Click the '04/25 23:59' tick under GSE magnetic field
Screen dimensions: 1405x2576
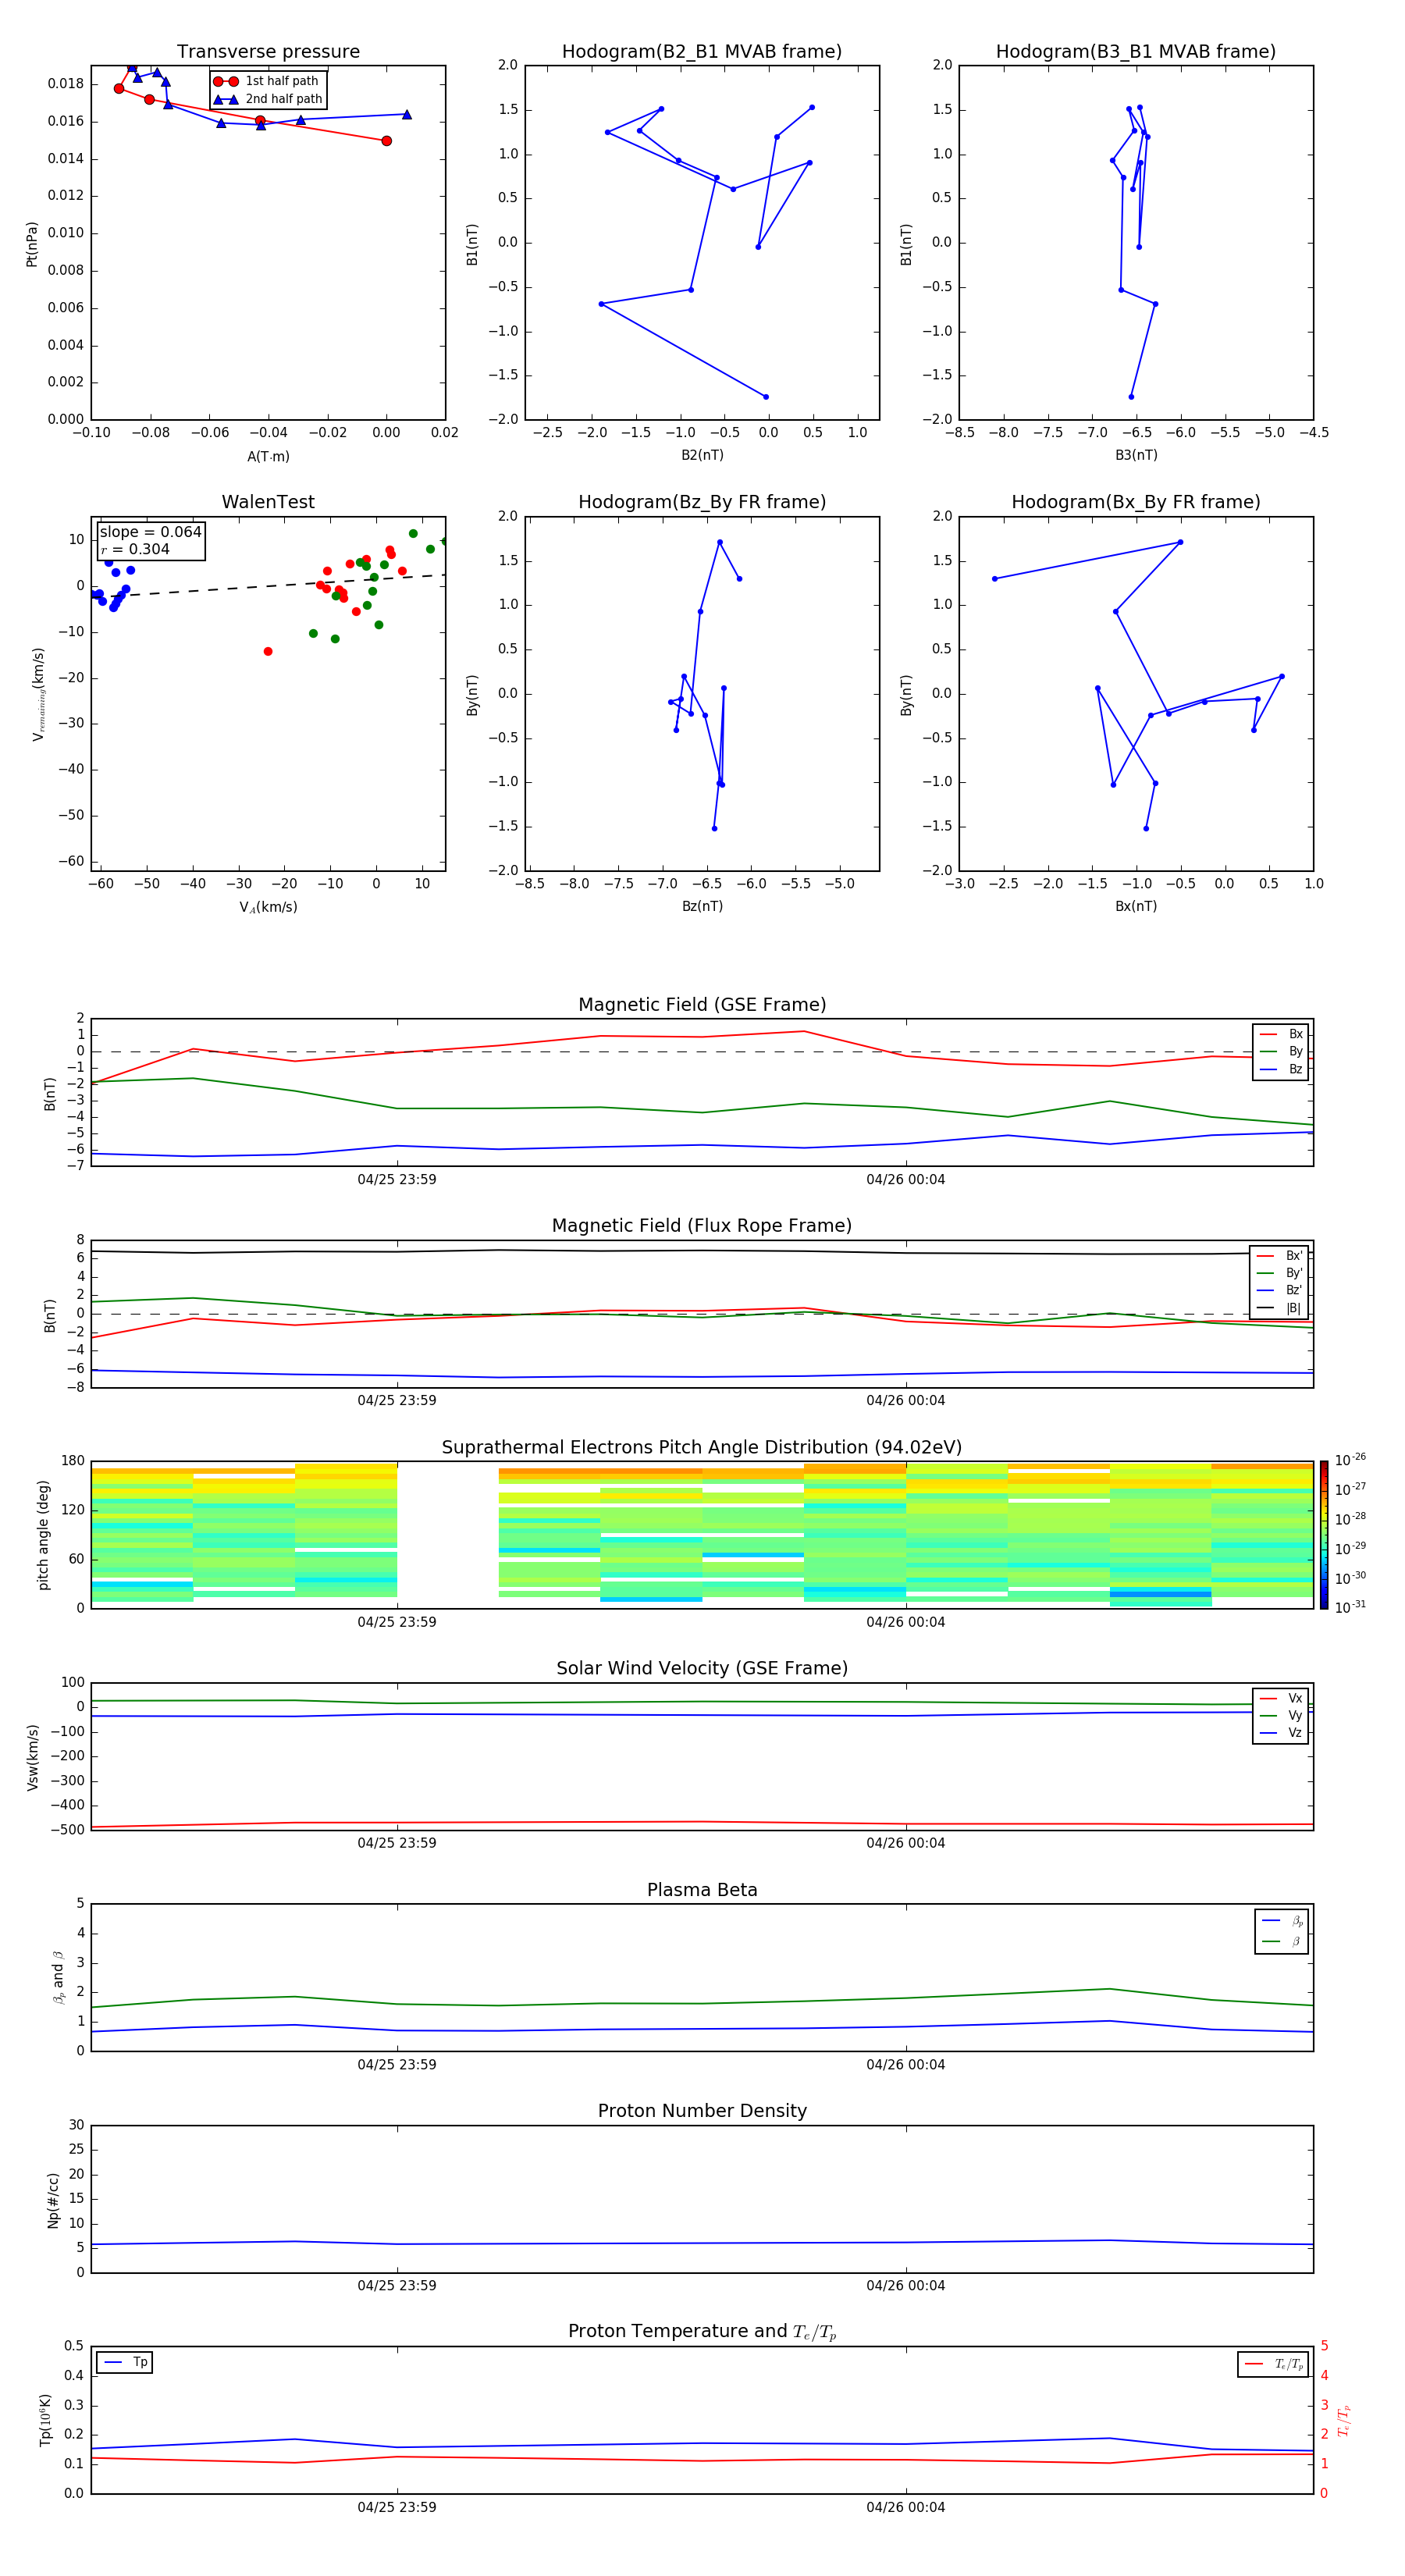[397, 1180]
